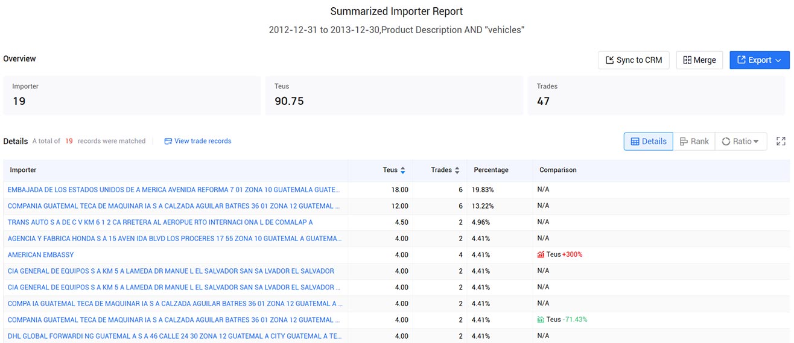The image size is (794, 343).
Task: Open the Export dropdown
Action: (760, 60)
